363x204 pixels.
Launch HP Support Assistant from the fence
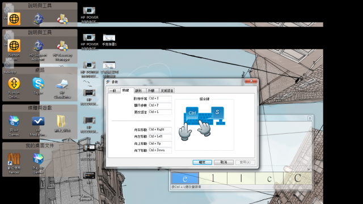(x=38, y=50)
